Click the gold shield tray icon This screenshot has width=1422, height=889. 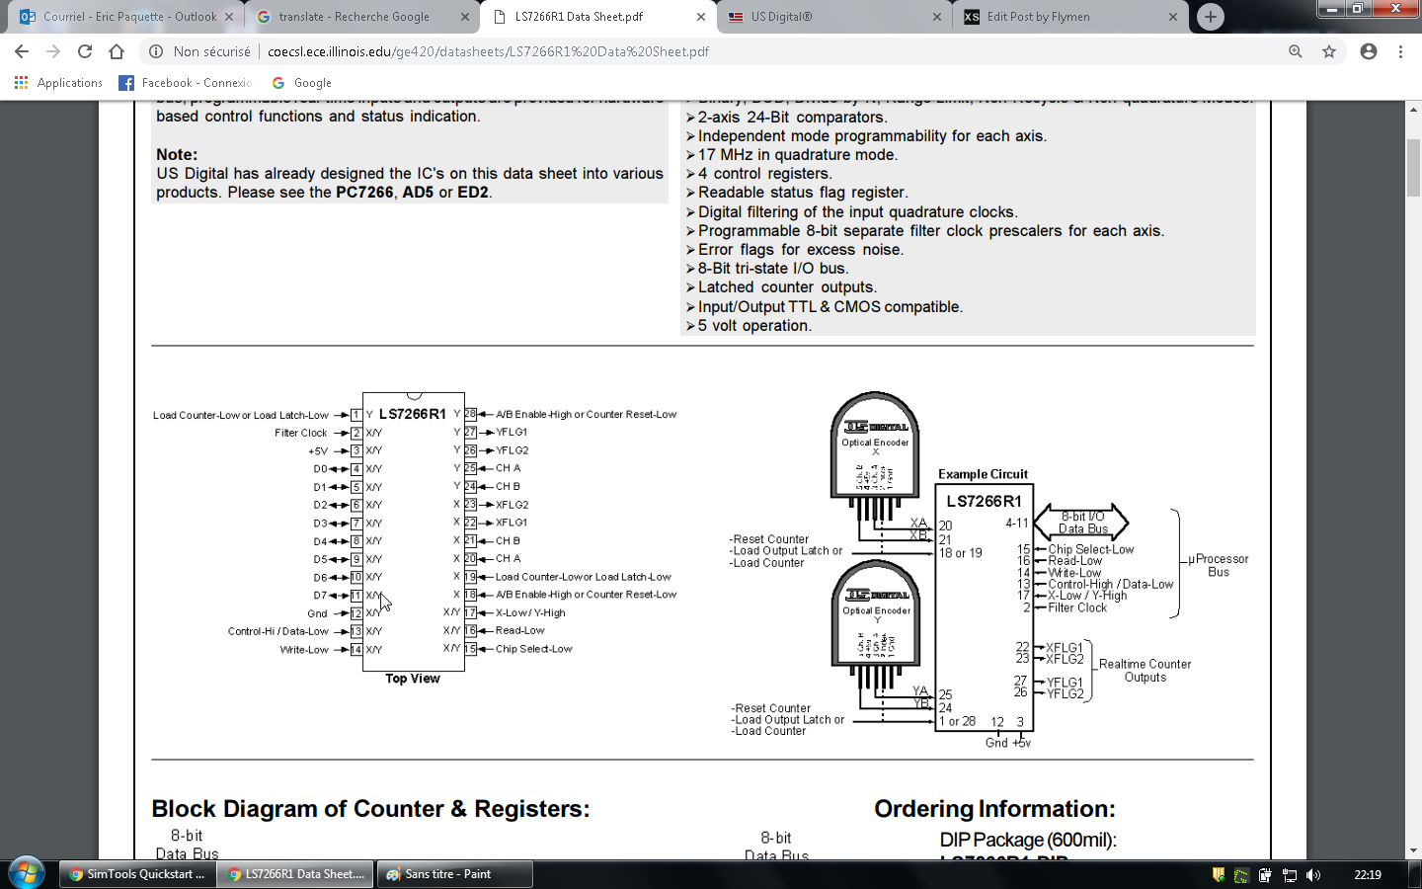tap(1219, 875)
